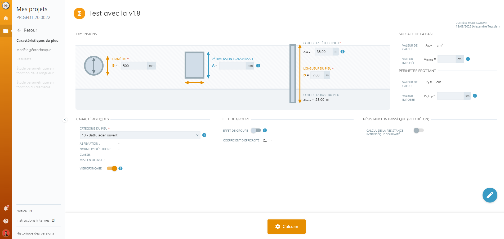Image resolution: width=504 pixels, height=239 pixels.
Task: Disable the Vibrofonçage toggle
Action: (x=112, y=168)
